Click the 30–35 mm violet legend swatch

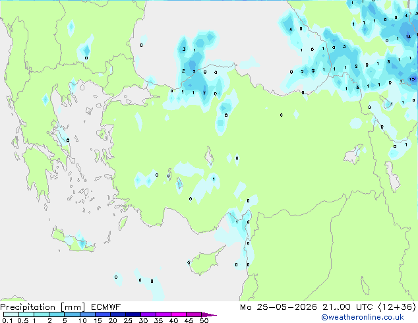coord(148,314)
